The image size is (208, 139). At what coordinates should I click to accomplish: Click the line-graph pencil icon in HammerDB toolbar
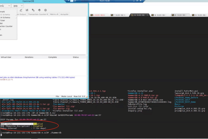[x=21, y=10]
